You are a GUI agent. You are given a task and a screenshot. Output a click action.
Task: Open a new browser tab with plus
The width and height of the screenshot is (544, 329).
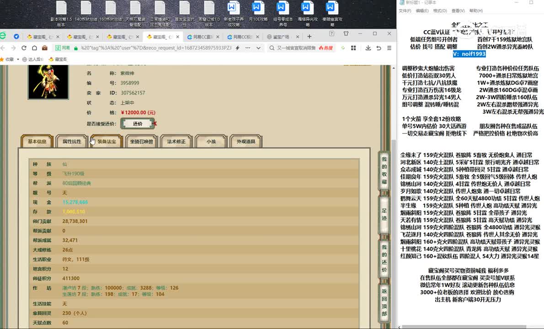309,37
